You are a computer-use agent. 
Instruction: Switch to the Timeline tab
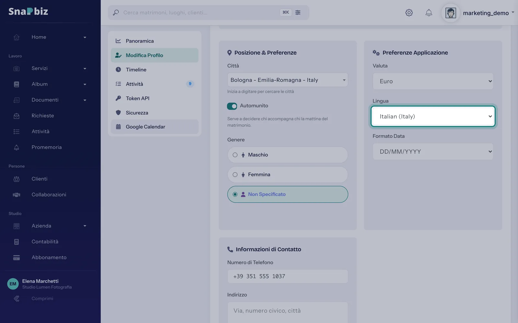(154, 69)
